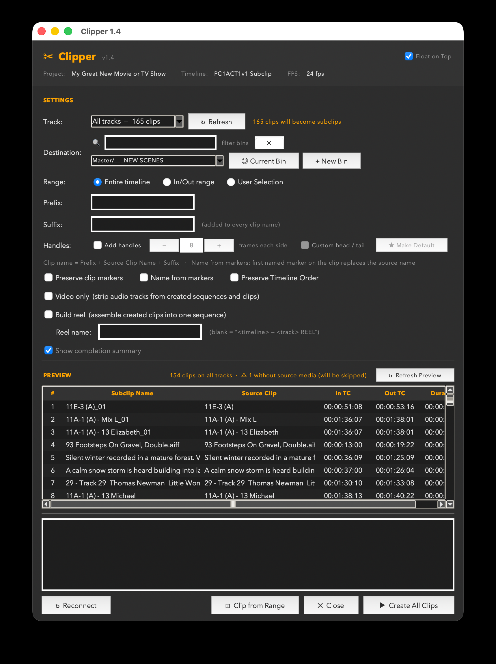Image resolution: width=496 pixels, height=664 pixels.
Task: Uncheck the Float on Top checkbox
Action: 409,56
